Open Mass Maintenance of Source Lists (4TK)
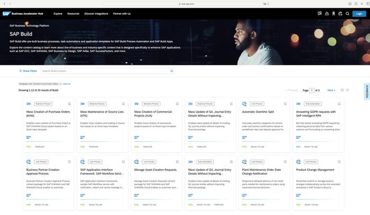This screenshot has height=215, width=370. [x=102, y=114]
